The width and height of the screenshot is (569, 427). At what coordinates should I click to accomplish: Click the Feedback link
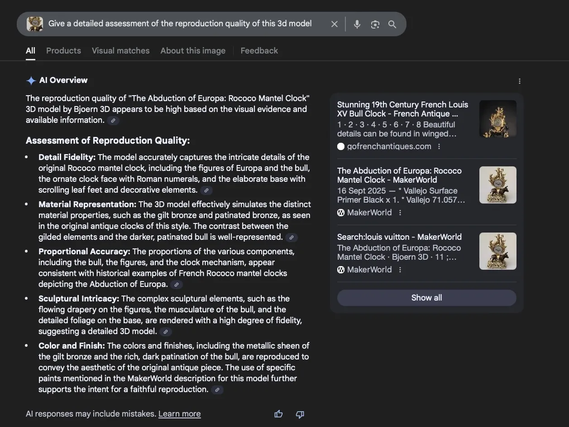tap(259, 51)
